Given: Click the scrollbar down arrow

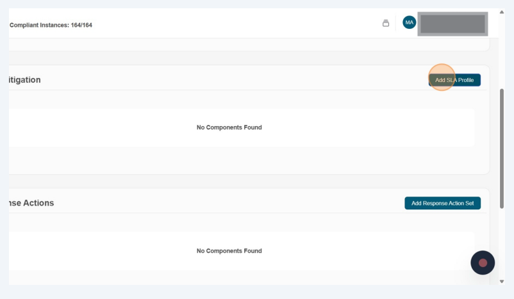Looking at the screenshot, I should 502,281.
